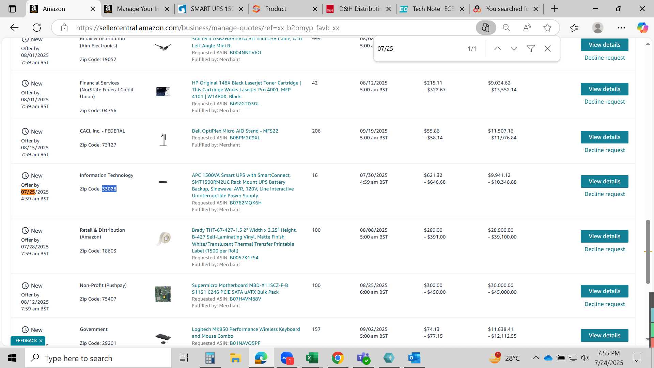
Task: Click the find box containing 07/25
Action: [x=419, y=49]
